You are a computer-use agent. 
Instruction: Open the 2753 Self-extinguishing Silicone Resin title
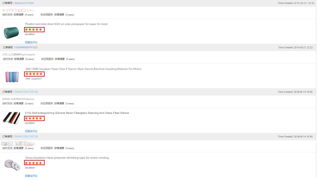(x=77, y=113)
